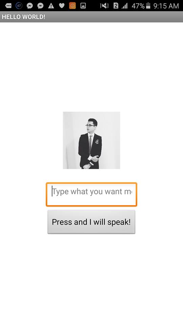The image size is (183, 326).
Task: Tap the signal strength bars icon
Action: [x=124, y=6]
